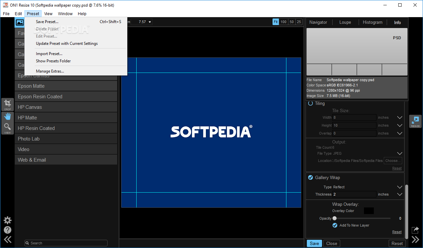Open the View menu
The image size is (423, 248).
48,14
